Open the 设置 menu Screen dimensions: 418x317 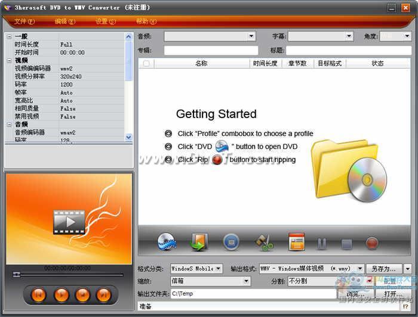pos(106,21)
